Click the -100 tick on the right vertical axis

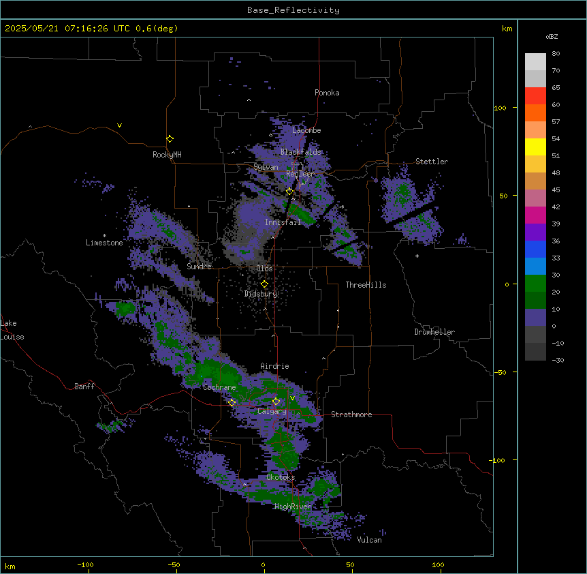coord(498,460)
